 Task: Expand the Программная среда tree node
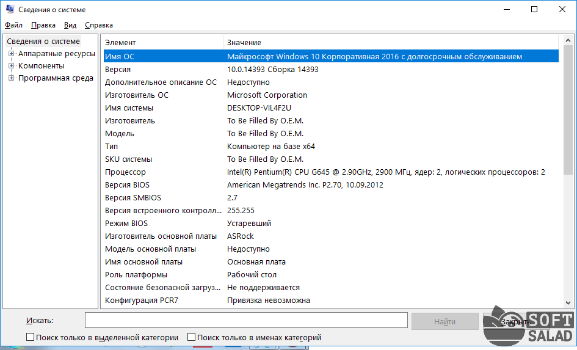11,78
